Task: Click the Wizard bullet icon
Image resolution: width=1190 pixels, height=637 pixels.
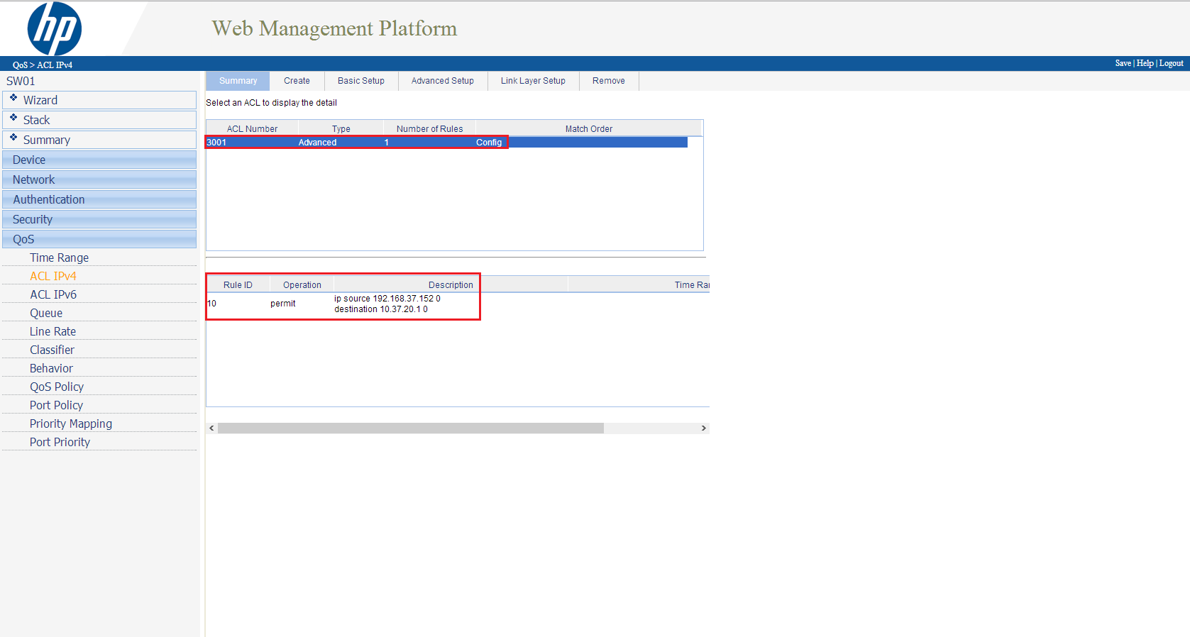Action: click(13, 98)
